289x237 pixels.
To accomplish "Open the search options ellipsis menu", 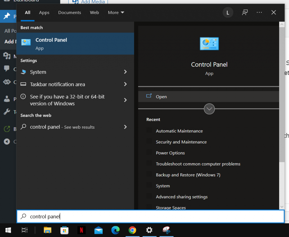I will [x=259, y=12].
